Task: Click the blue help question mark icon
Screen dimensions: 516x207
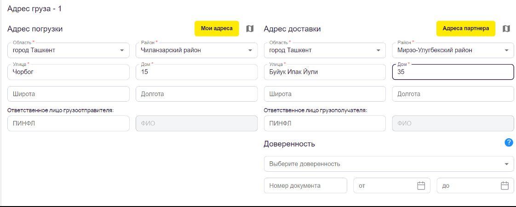Action: [509, 142]
